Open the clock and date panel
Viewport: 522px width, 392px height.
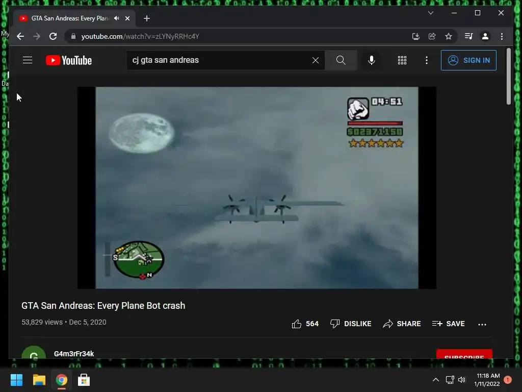(x=487, y=380)
